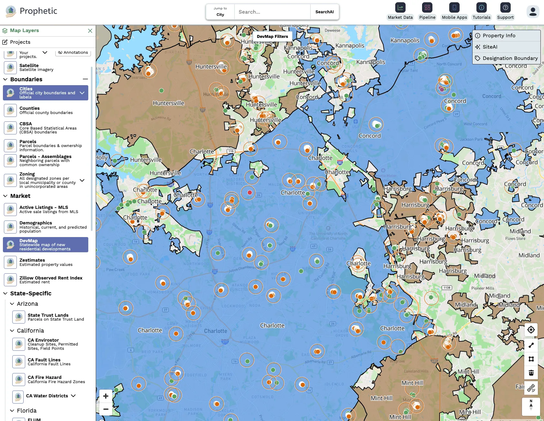
Task: Locate my position with the target icon
Action: [x=531, y=330]
